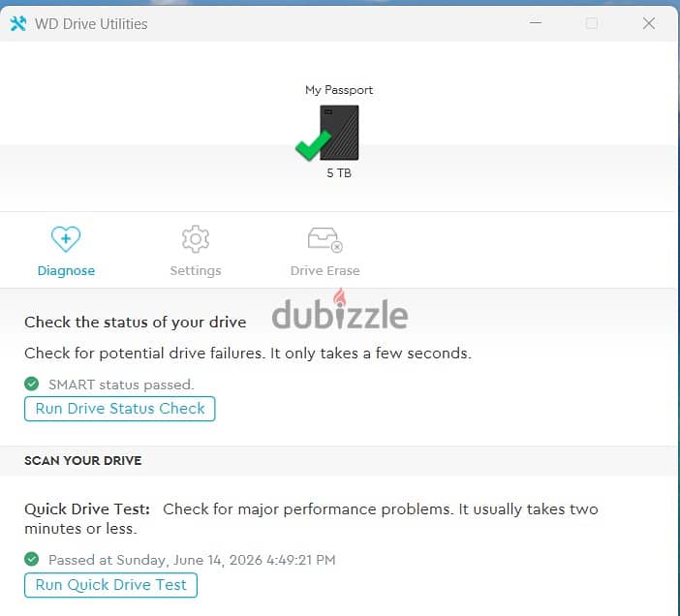Close the WD Drive Utilities window

pyautogui.click(x=649, y=23)
